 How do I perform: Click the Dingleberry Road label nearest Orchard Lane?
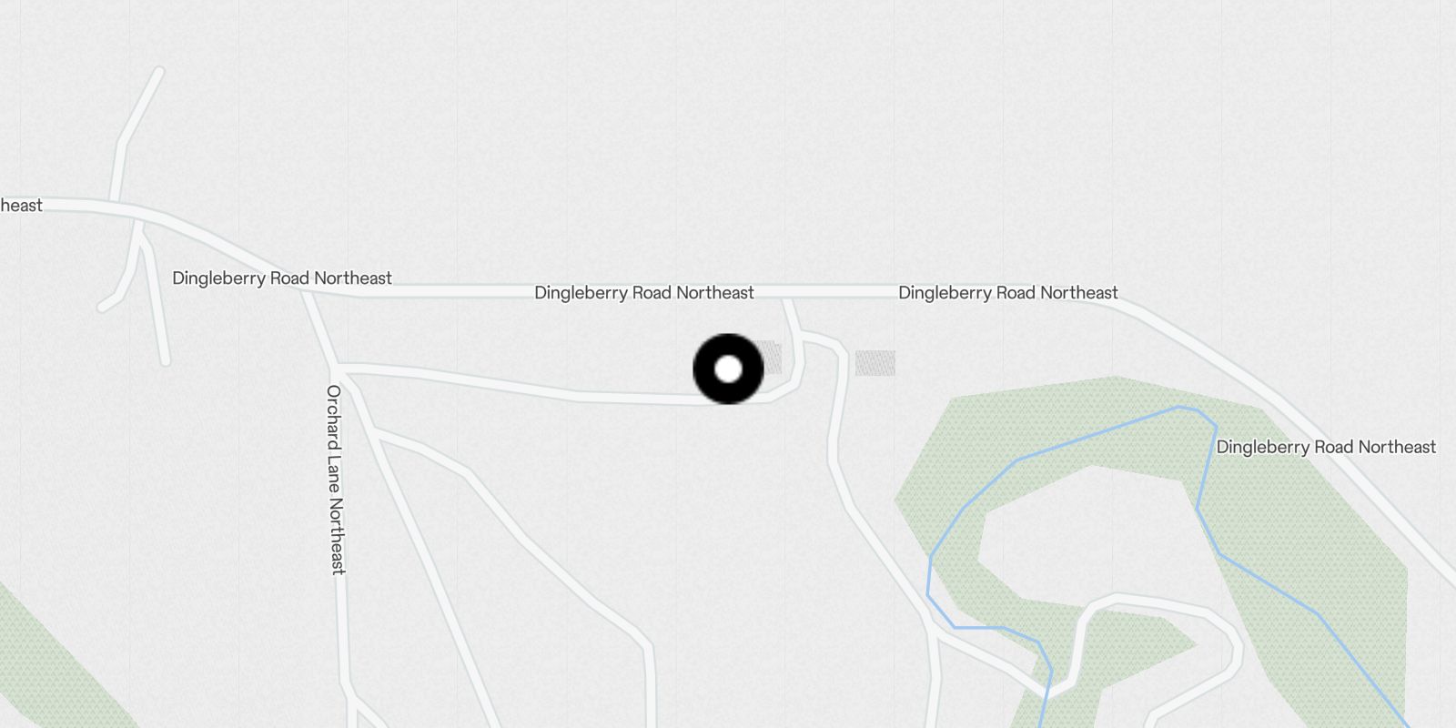point(282,278)
